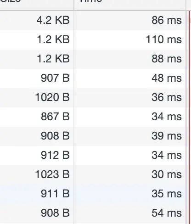
Task: Click the 48 ms time cell
Action: pyautogui.click(x=130, y=78)
